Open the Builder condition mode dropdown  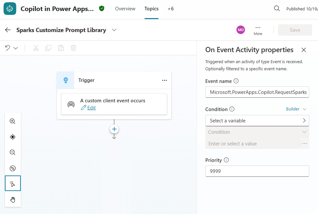(x=296, y=109)
